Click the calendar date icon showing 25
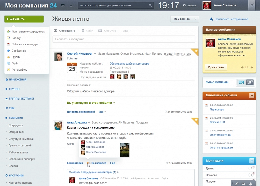The width and height of the screenshot is (260, 186). (71, 68)
